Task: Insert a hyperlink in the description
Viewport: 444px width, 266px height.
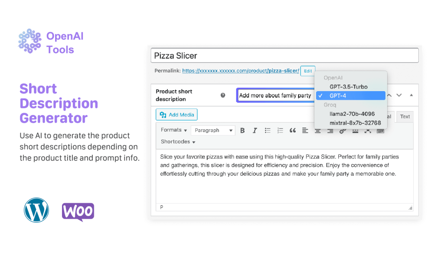Action: click(343, 130)
